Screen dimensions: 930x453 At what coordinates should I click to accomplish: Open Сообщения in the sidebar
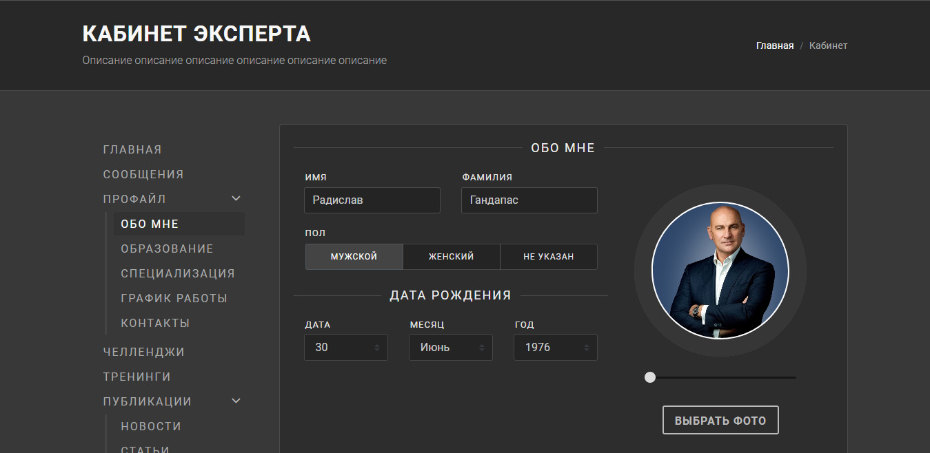click(143, 175)
